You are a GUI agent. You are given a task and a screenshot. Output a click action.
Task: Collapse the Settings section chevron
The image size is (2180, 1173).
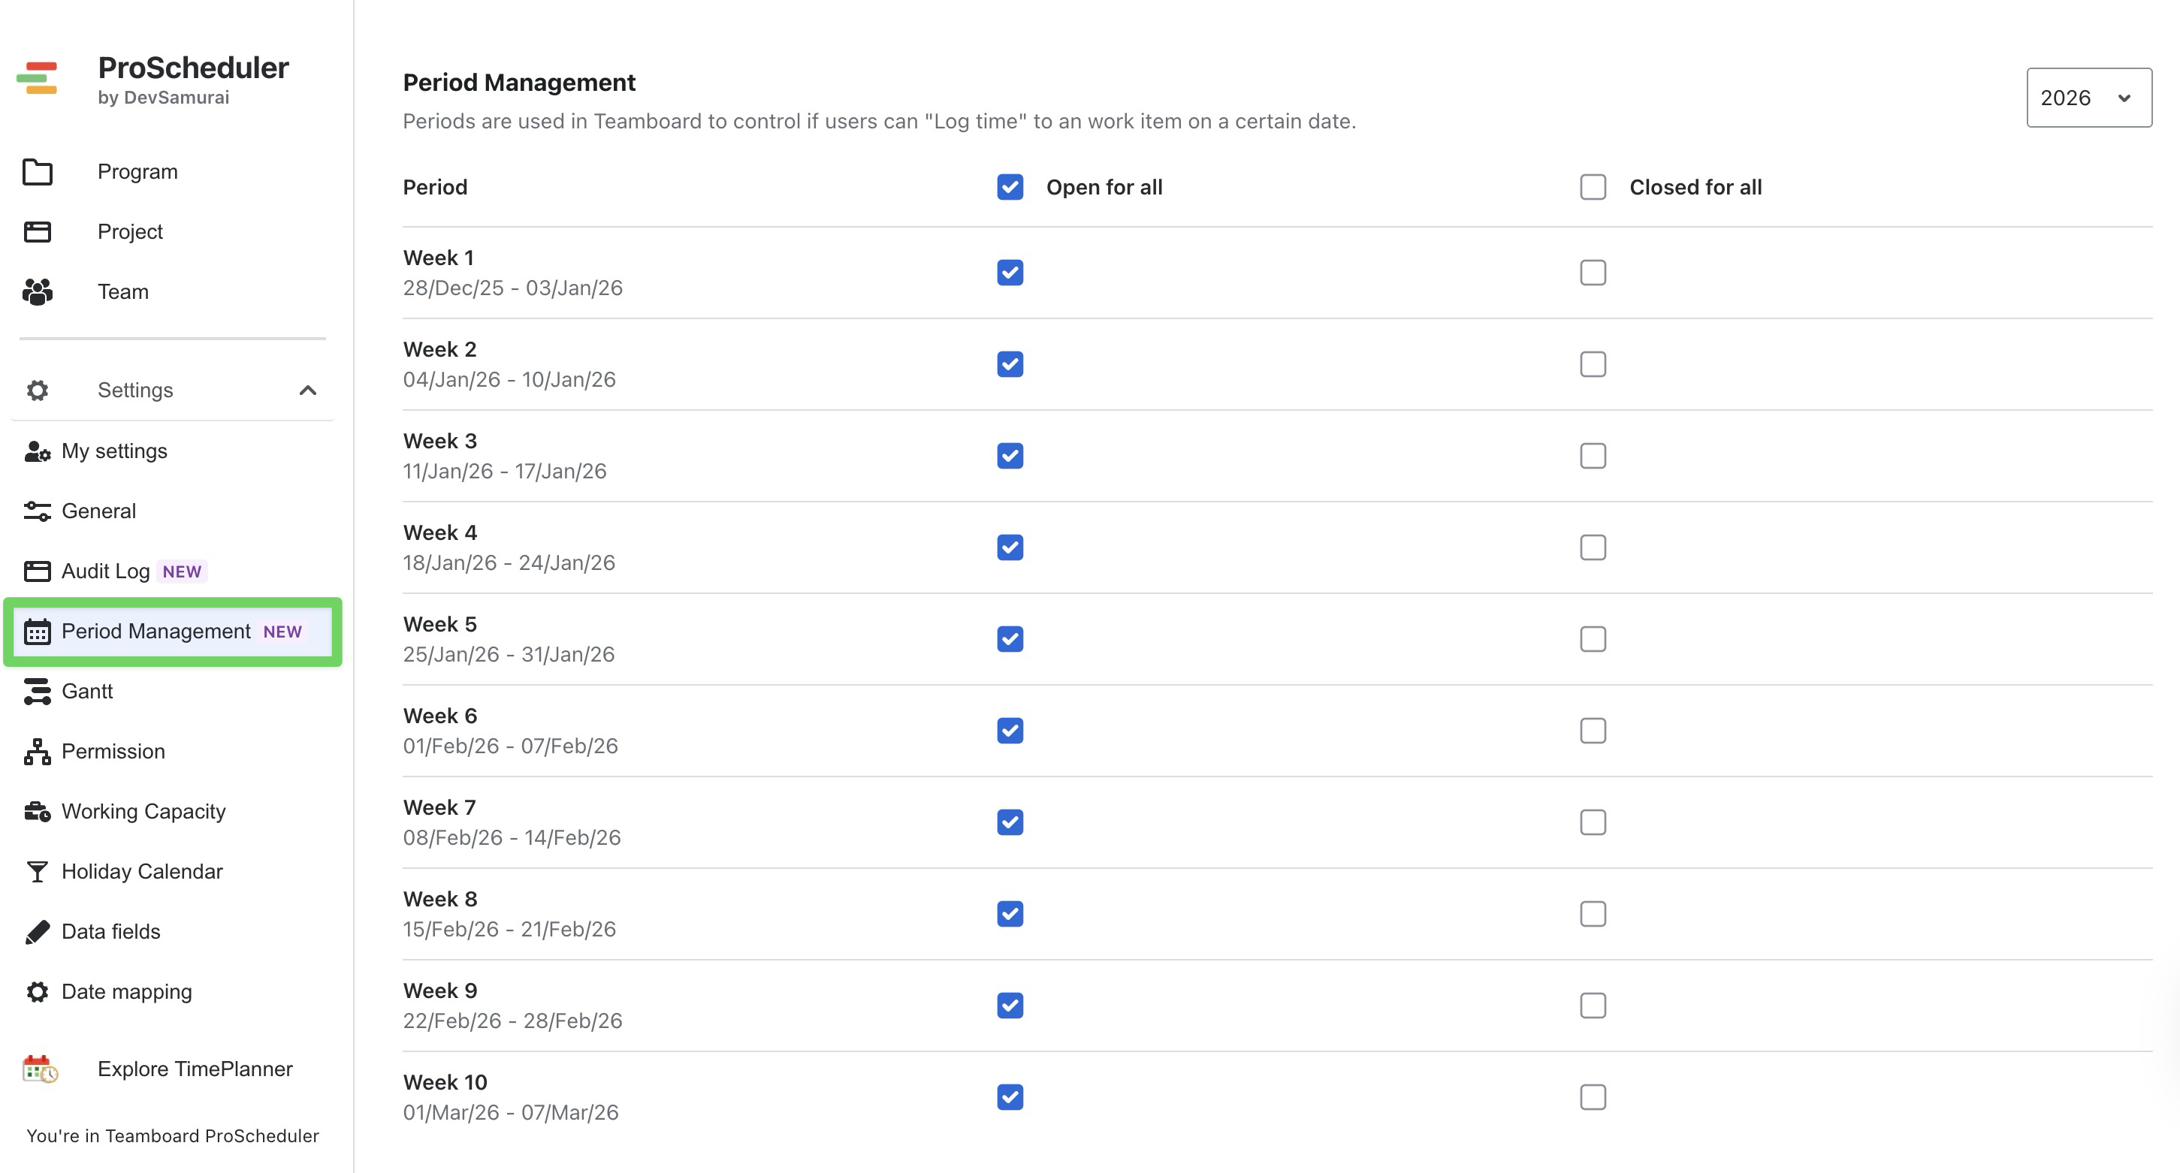pos(308,390)
